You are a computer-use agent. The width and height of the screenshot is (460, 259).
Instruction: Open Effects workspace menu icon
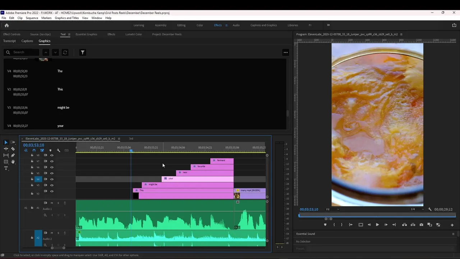pyautogui.click(x=226, y=25)
